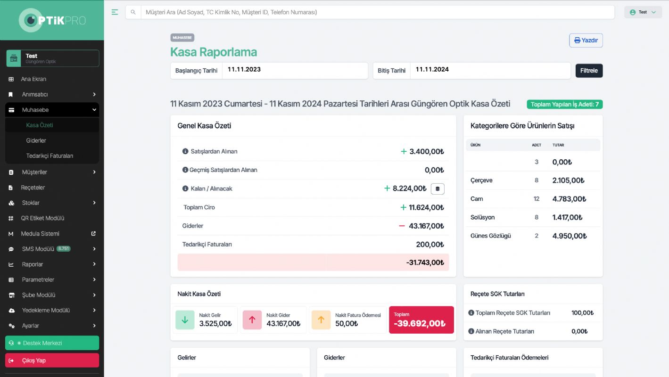The width and height of the screenshot is (669, 377).
Task: Click the Solüsyon amount 1.417,00₺
Action: (567, 218)
